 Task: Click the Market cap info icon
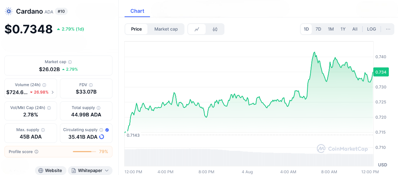point(70,62)
